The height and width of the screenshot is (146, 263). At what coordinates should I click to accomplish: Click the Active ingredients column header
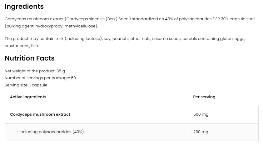point(28,97)
